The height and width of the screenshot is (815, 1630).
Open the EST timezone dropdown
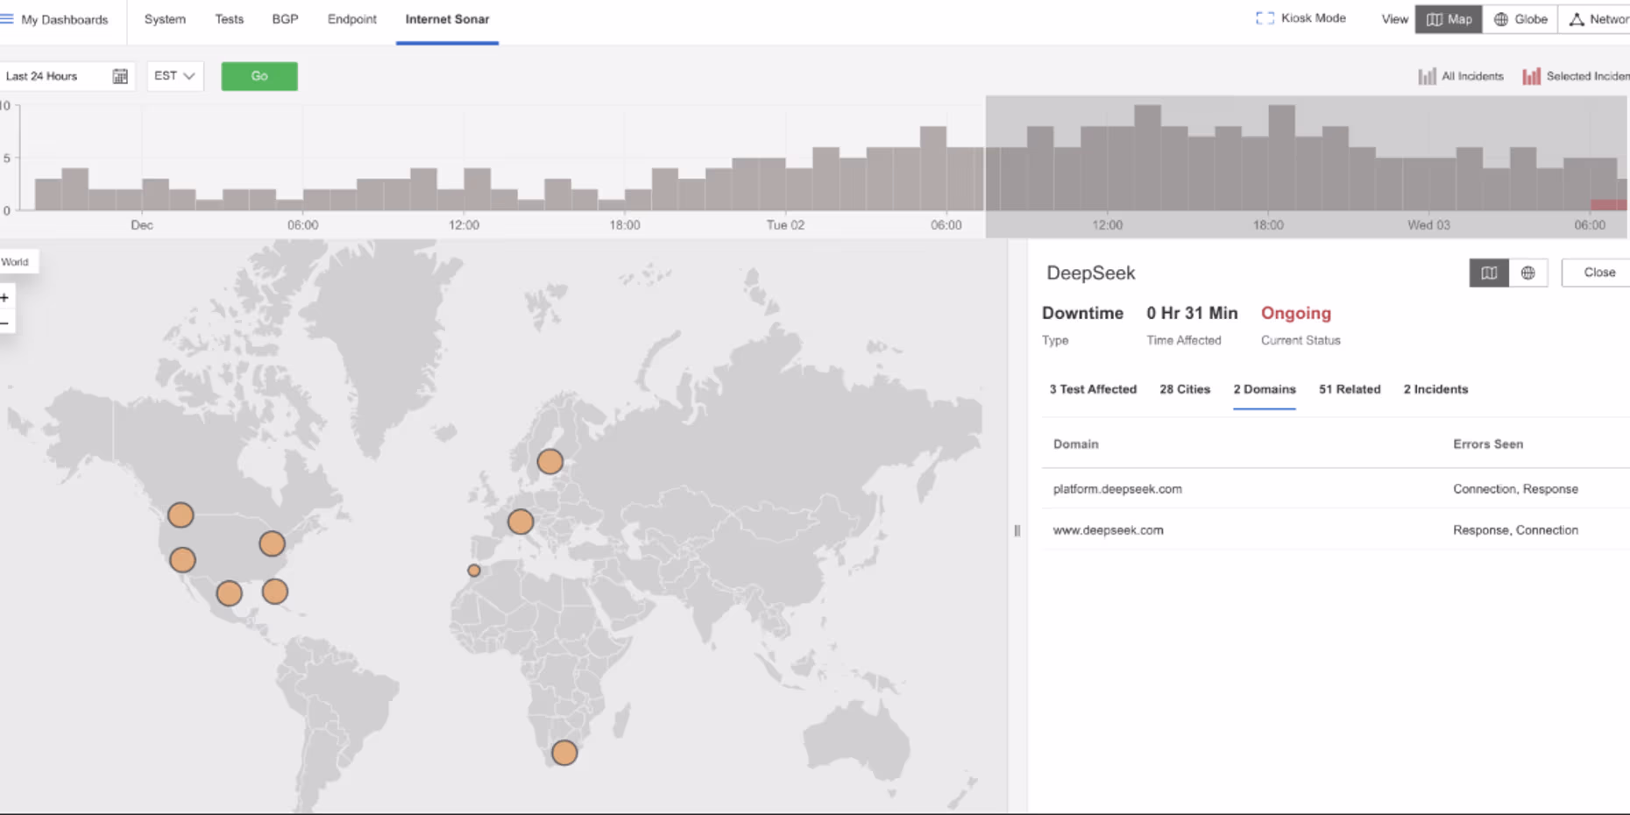pos(175,76)
